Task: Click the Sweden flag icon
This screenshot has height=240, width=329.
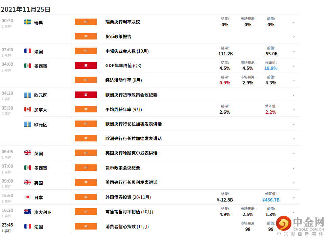Action: pos(28,22)
